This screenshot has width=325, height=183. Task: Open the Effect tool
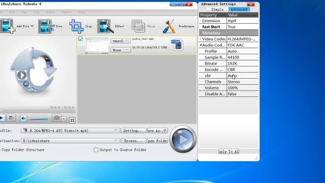105,26
